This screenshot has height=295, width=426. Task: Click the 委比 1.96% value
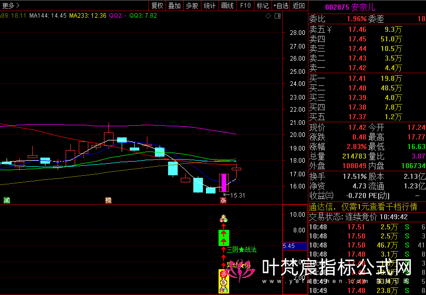(x=356, y=19)
